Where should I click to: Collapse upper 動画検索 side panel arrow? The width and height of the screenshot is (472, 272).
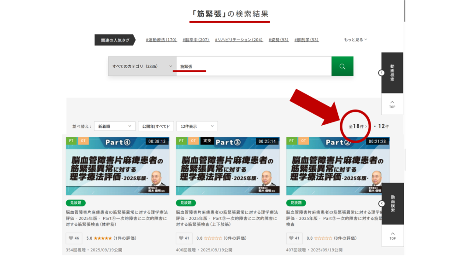click(382, 73)
